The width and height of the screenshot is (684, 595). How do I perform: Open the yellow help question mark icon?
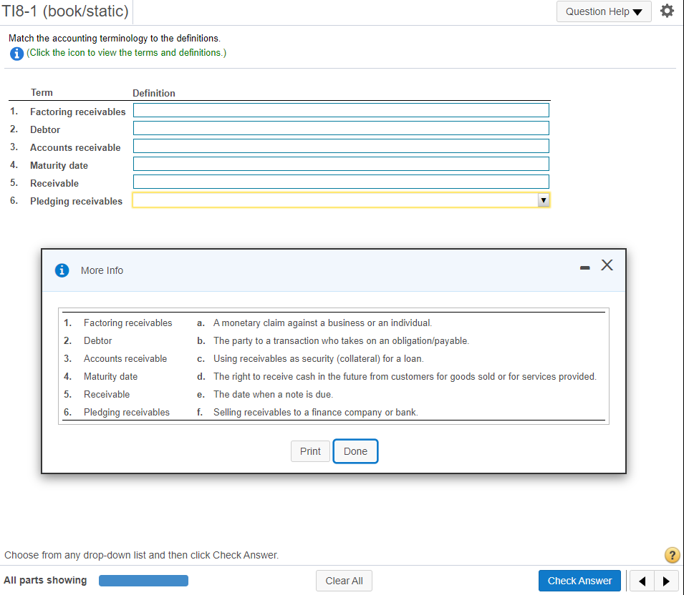click(x=672, y=555)
